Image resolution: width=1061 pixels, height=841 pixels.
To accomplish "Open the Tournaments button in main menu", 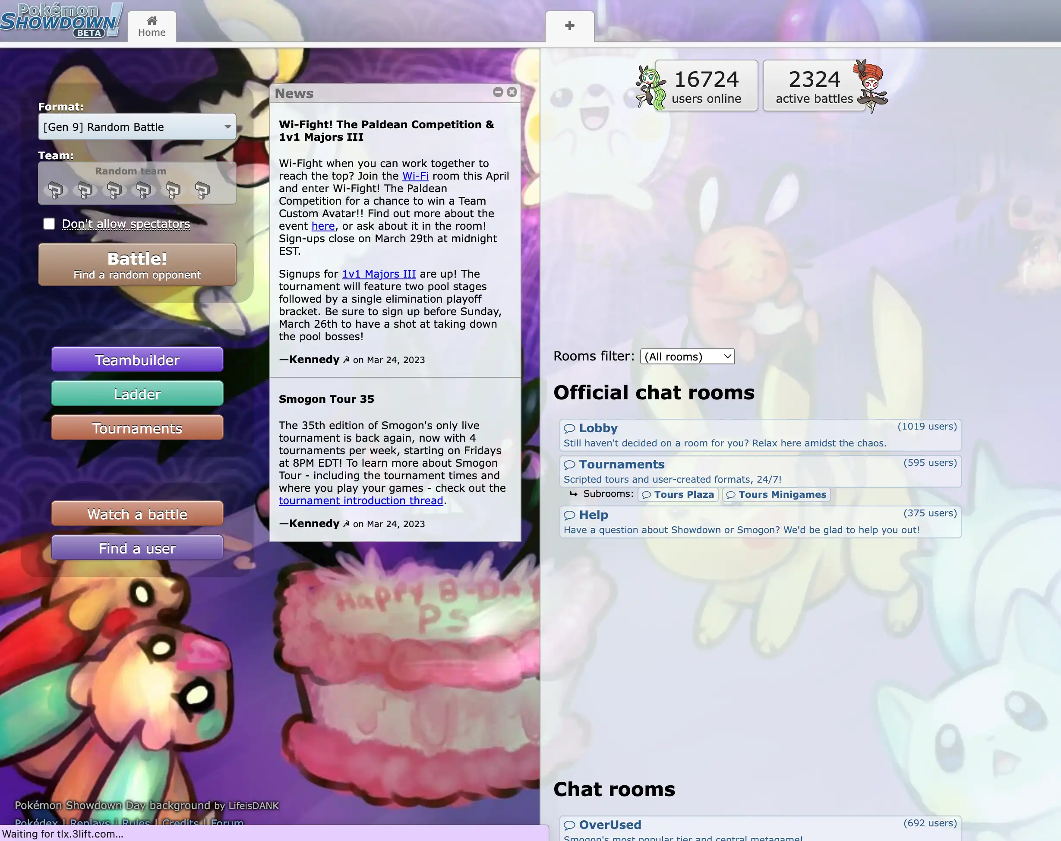I will (137, 428).
